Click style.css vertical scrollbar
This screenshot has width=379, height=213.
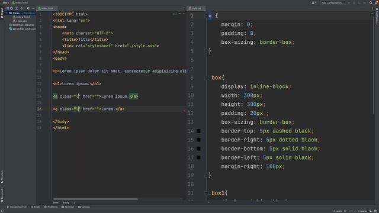tap(374, 65)
